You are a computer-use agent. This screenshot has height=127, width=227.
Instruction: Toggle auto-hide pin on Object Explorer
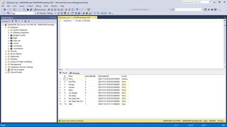click(x=53, y=18)
